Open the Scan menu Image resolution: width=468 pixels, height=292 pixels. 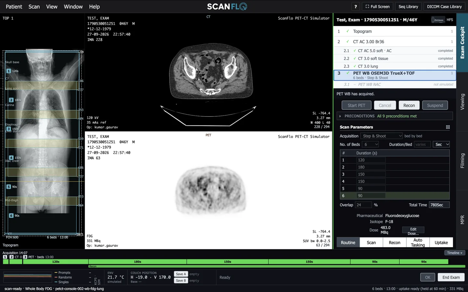click(34, 6)
